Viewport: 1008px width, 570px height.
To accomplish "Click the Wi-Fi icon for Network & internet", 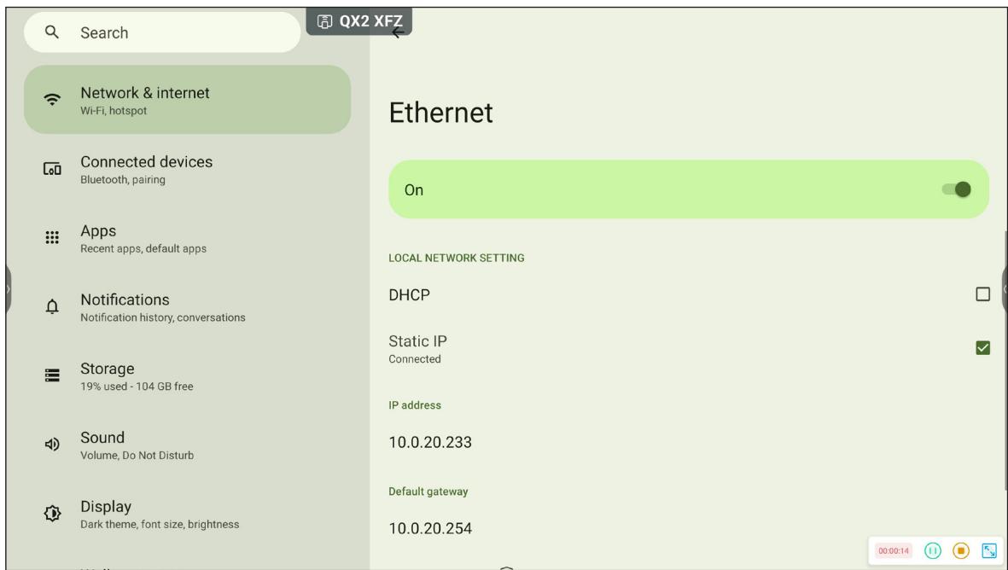I will tap(52, 100).
